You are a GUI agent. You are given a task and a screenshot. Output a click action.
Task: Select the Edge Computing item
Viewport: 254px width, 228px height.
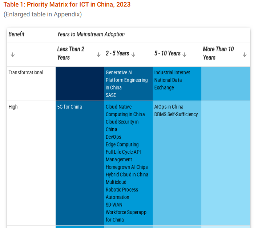[x=122, y=144]
